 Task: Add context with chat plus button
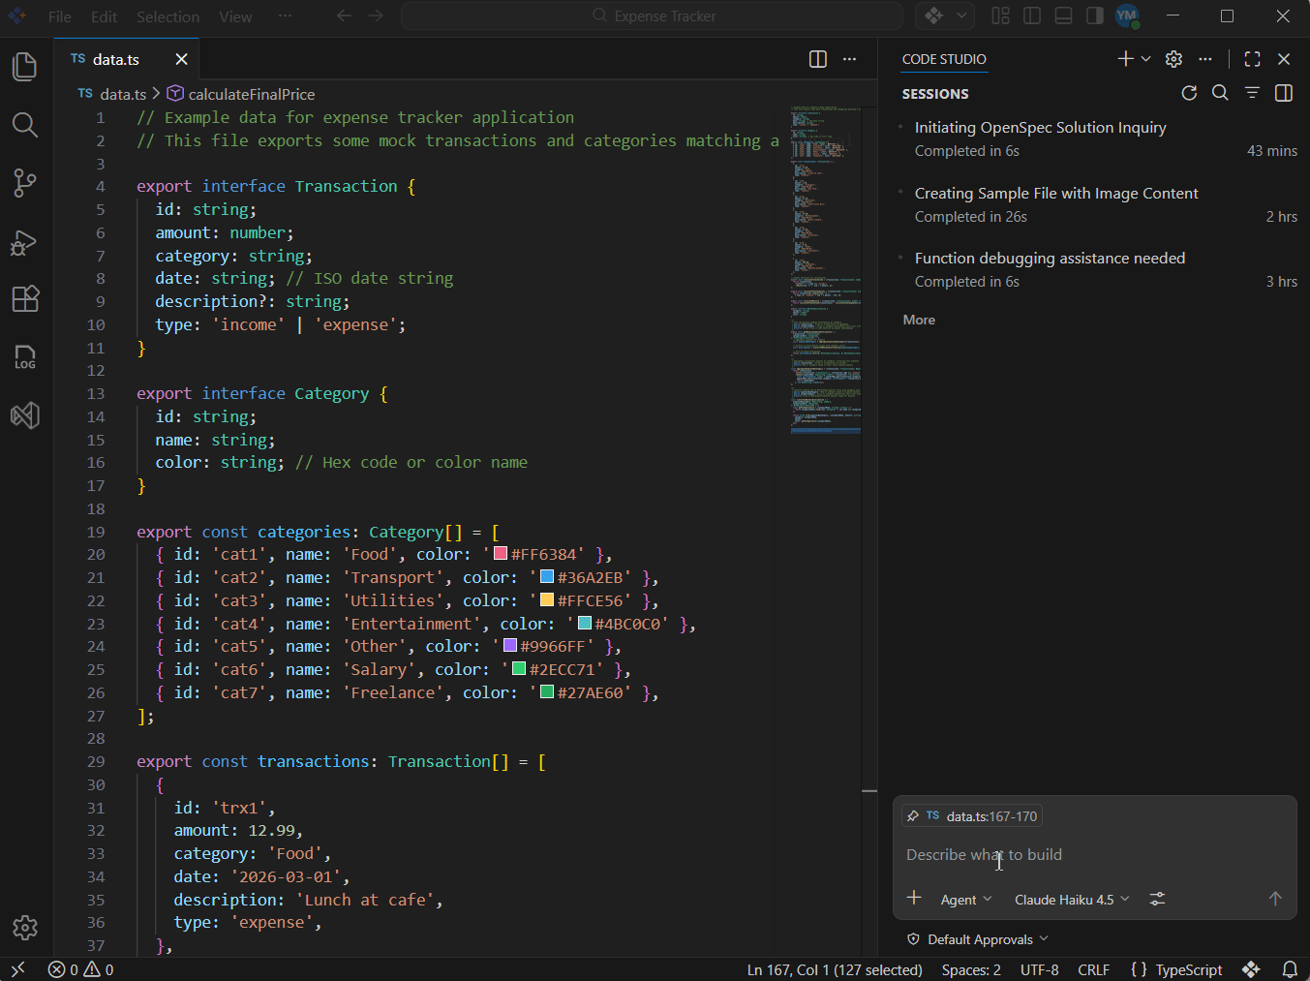point(914,899)
